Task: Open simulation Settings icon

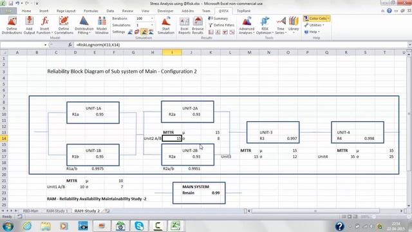Action: tap(130, 32)
